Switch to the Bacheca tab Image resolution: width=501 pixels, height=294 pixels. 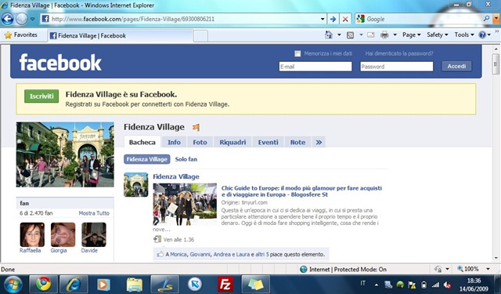142,142
